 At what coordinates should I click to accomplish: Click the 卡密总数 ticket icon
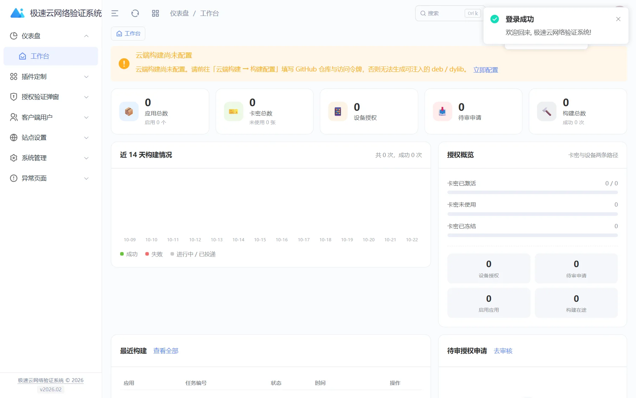pos(234,111)
